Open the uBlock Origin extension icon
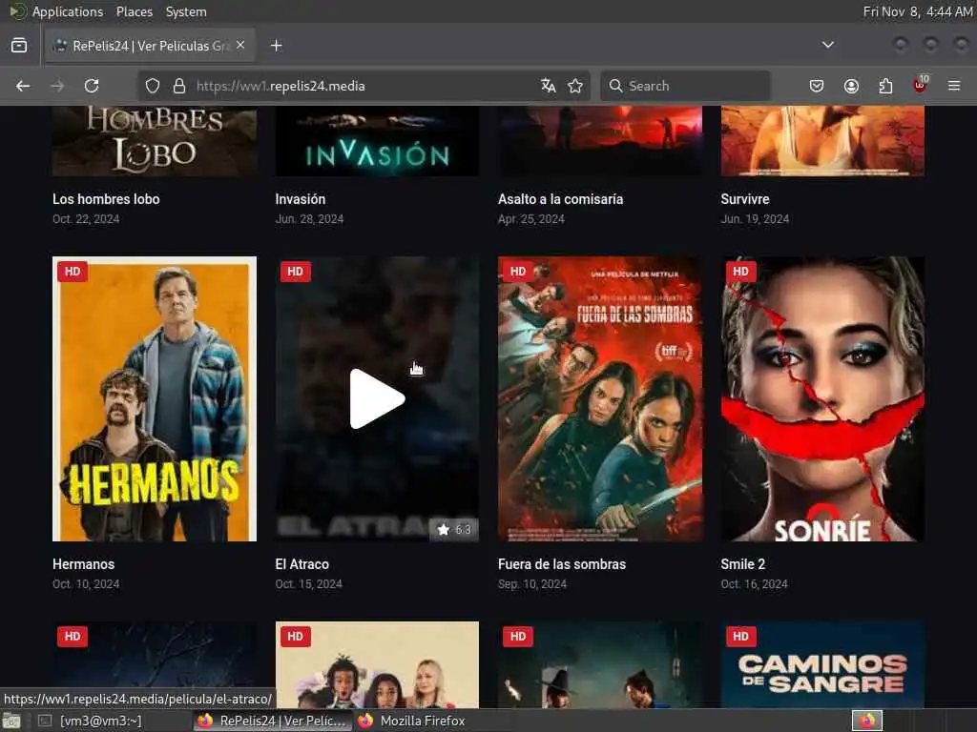This screenshot has width=977, height=732. pos(921,85)
